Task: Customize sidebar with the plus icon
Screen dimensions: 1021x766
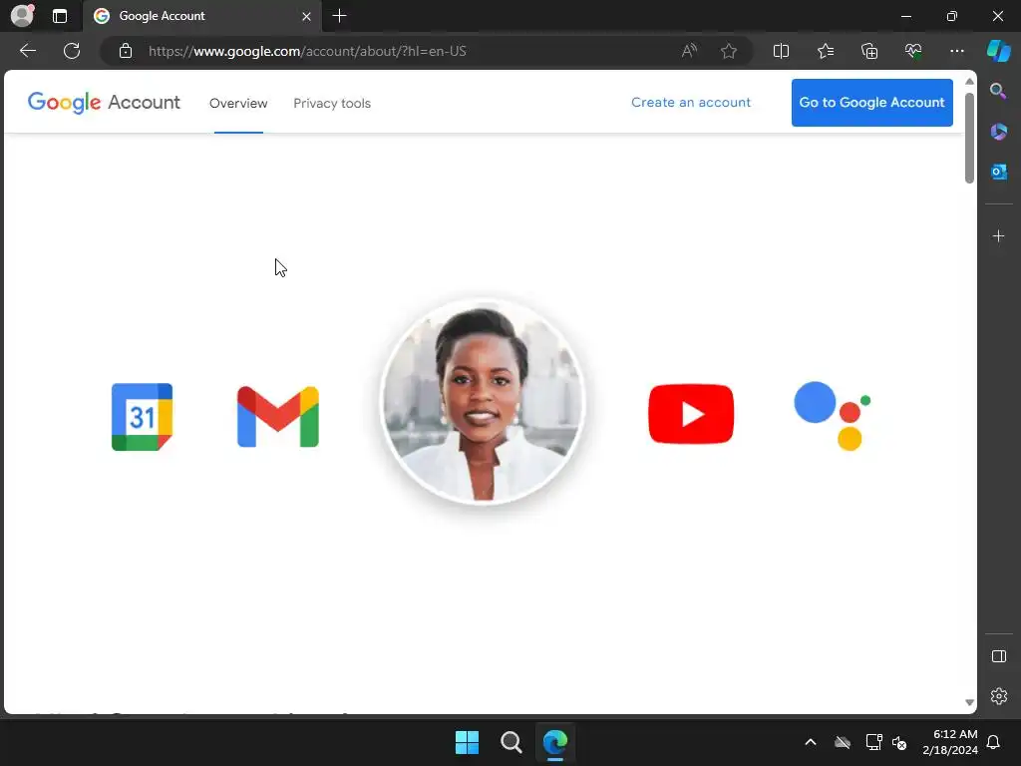Action: (x=998, y=235)
